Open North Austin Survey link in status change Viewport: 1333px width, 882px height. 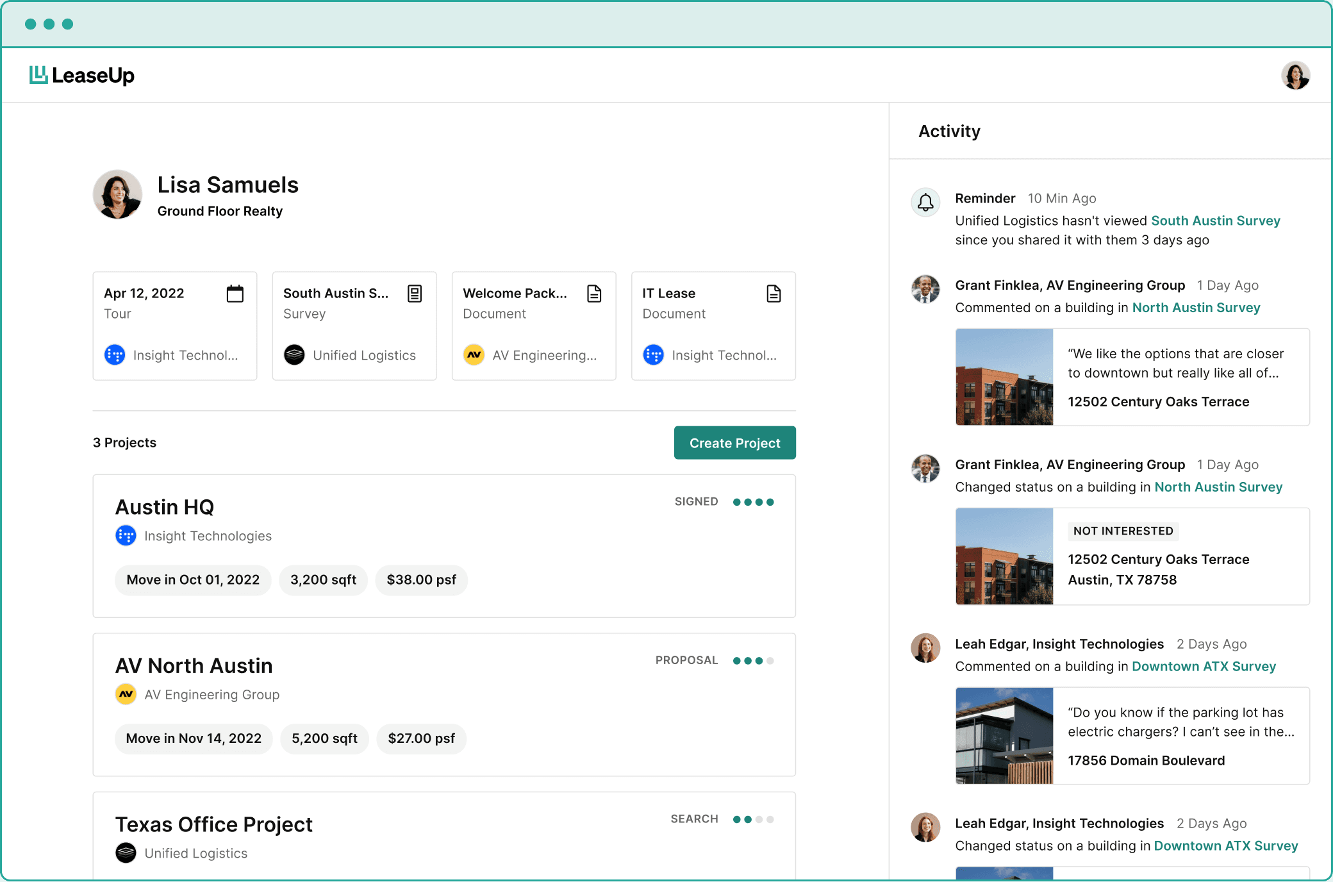[x=1218, y=487]
